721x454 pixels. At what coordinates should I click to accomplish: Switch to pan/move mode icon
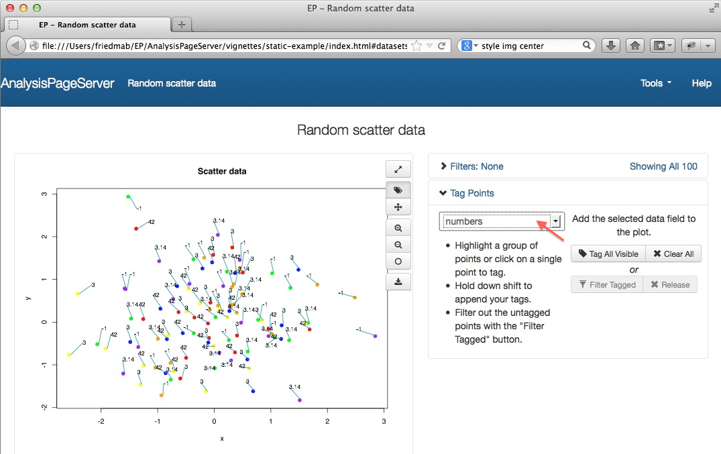point(398,208)
